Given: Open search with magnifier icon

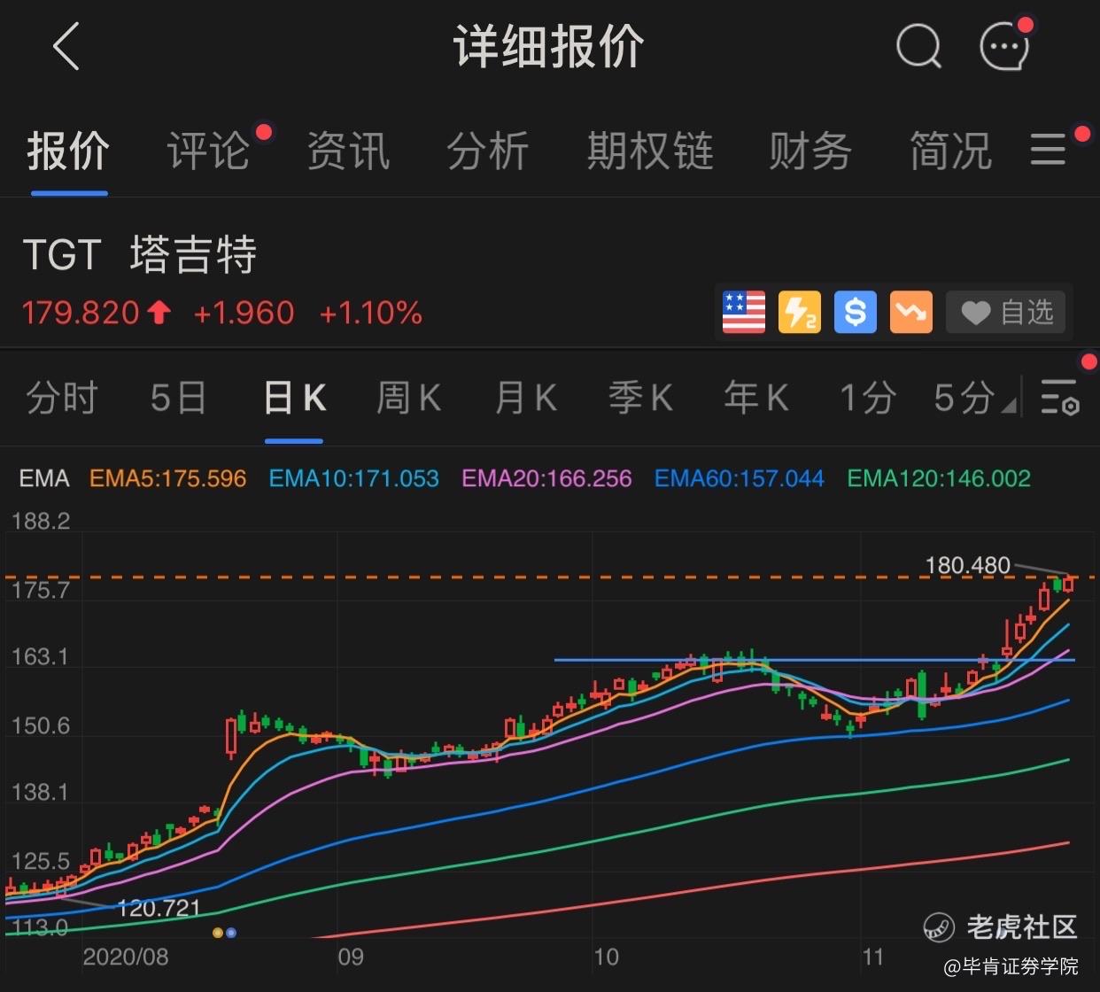Looking at the screenshot, I should [x=918, y=45].
